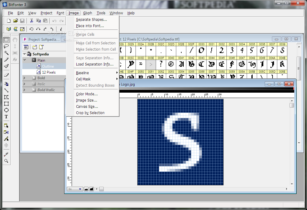Screen dimensions: 307x210
Task: Select the Line tool
Action: 6,91
